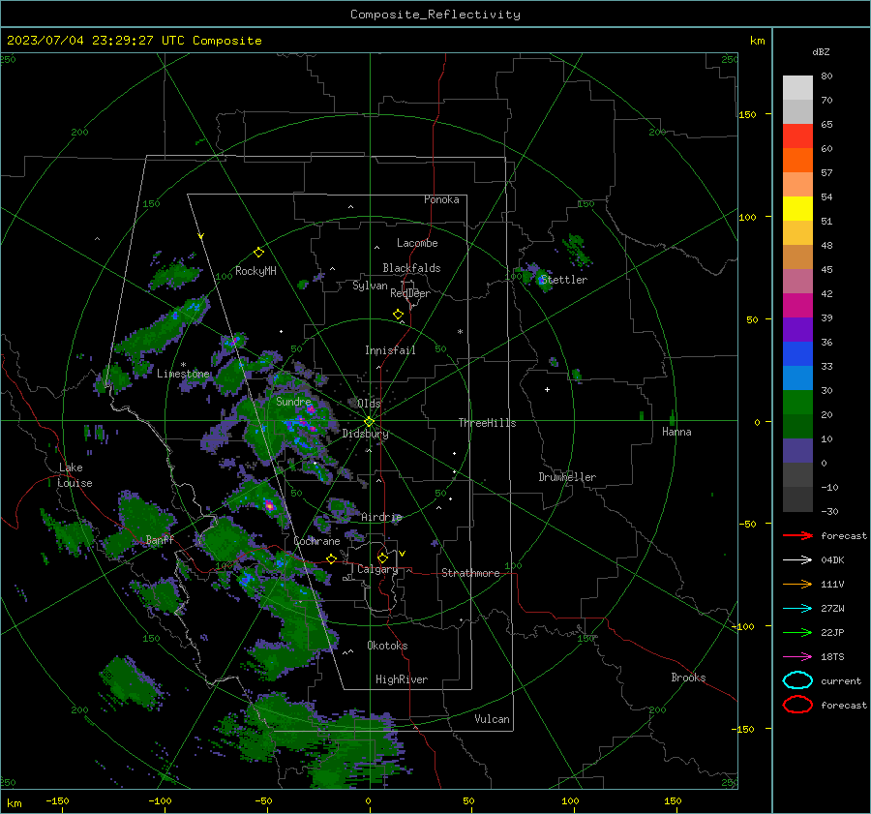Click the yellow diamond marker by Cochrane
The width and height of the screenshot is (871, 814).
click(332, 558)
